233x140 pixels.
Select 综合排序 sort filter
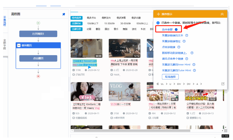click(77, 18)
